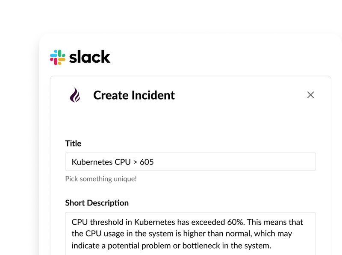Close the Create Incident dialog

pyautogui.click(x=311, y=95)
